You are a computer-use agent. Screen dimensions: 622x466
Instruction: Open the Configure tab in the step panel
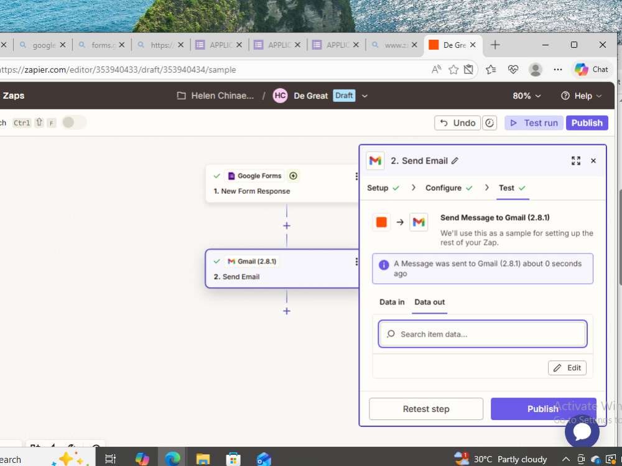click(448, 188)
